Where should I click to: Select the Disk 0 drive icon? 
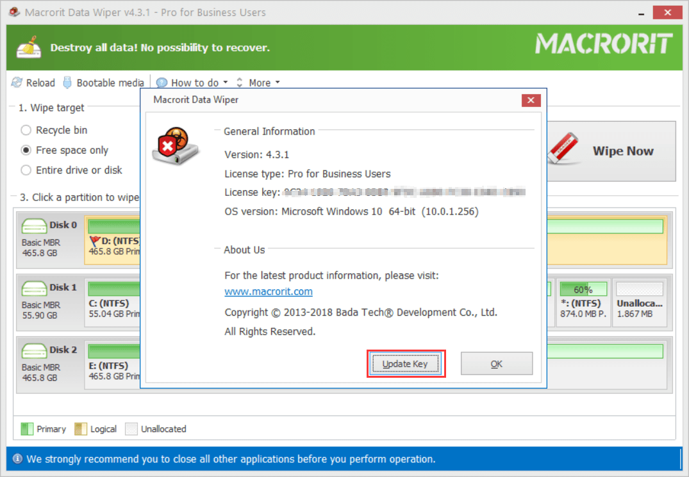pos(34,225)
